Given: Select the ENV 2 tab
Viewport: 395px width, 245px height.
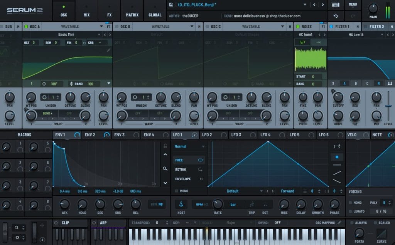Looking at the screenshot, I should 90,135.
